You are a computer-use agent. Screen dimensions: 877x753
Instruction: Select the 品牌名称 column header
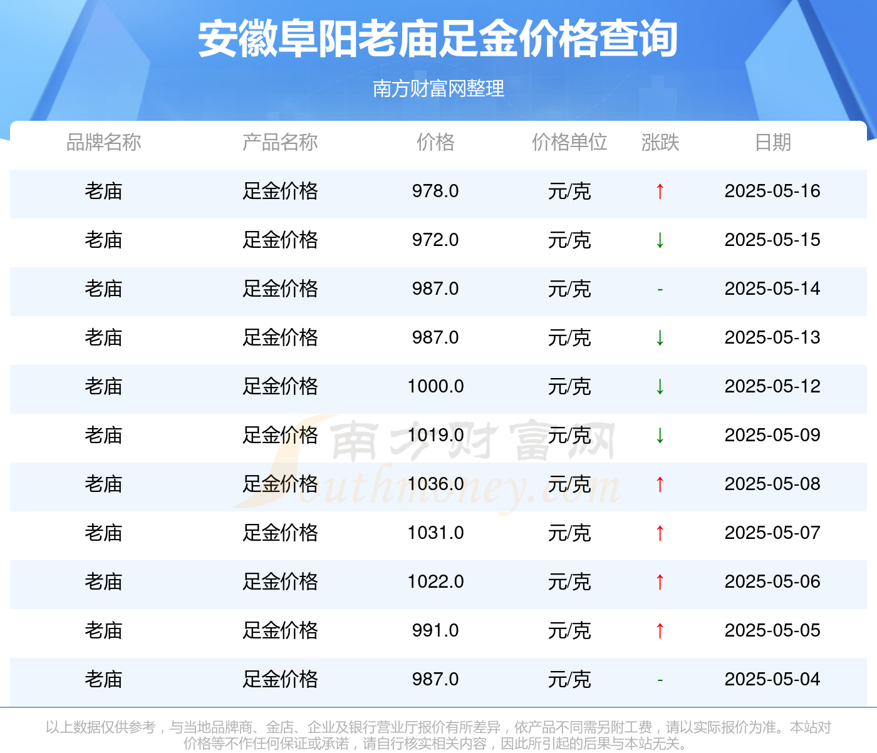[104, 142]
